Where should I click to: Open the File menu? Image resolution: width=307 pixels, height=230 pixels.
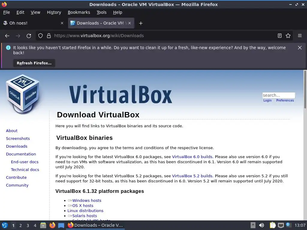point(7,12)
